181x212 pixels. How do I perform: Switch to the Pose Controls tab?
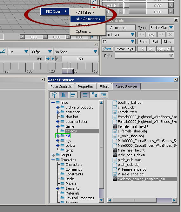coord(61,86)
